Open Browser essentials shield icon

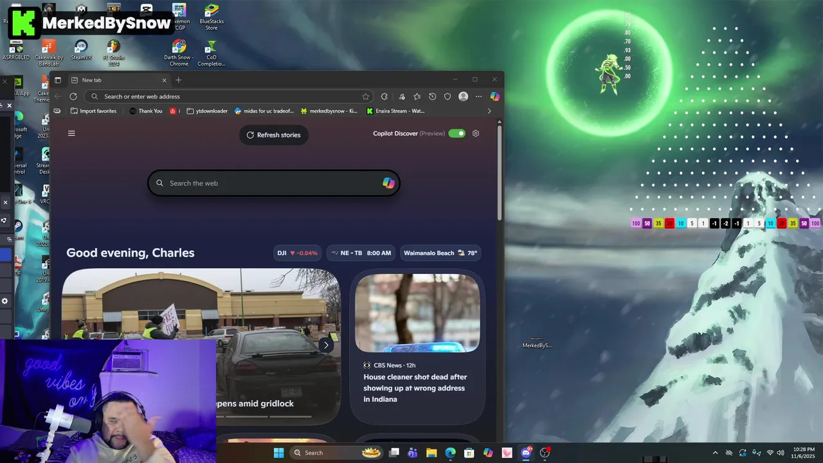(448, 96)
